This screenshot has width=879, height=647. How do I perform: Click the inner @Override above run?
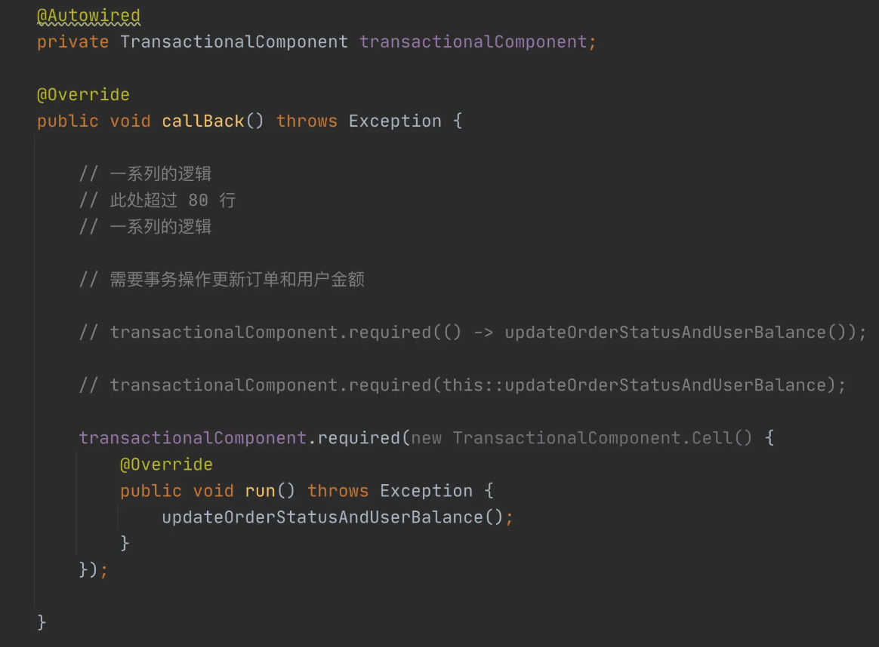click(166, 465)
